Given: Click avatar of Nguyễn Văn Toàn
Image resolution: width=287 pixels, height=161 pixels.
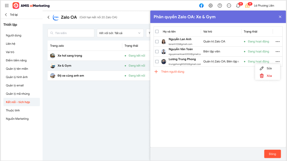Looking at the screenshot, I should pyautogui.click(x=163, y=52).
